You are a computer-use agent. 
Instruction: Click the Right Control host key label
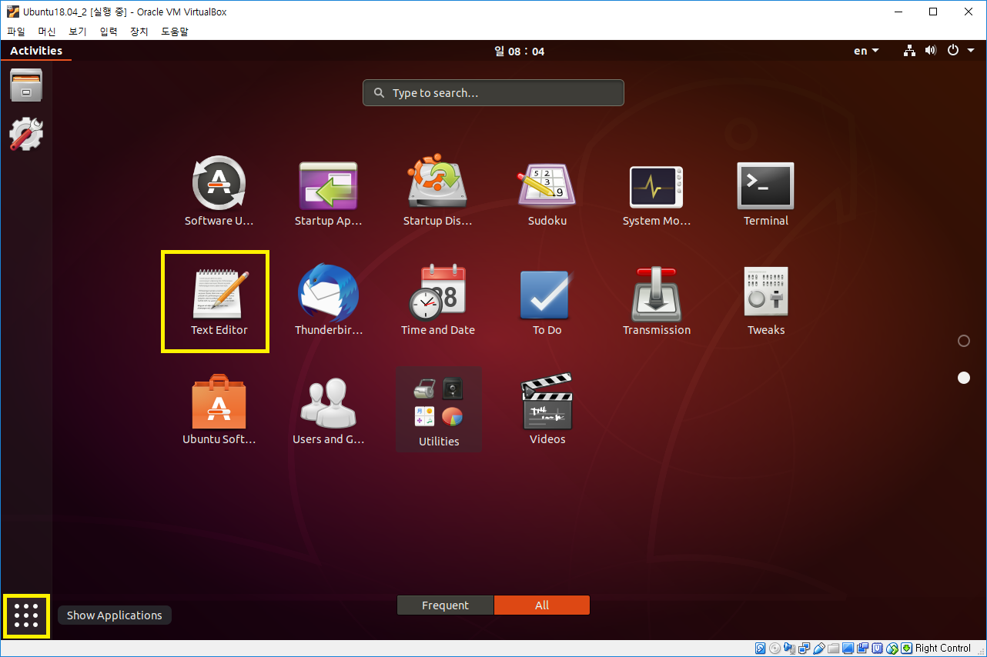point(943,649)
